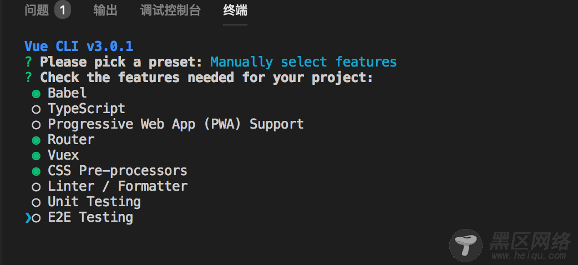Deselect the CSS Pre-processors green dot
This screenshot has width=578, height=265.
[x=36, y=171]
